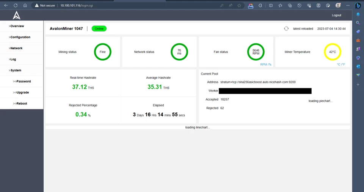
Task: Click the Avalon logo in the header
Action: coord(16,15)
